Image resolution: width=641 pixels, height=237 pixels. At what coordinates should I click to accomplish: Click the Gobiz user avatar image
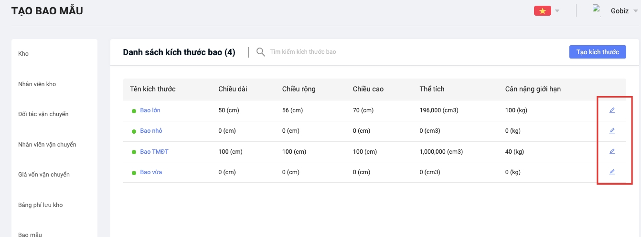coord(596,10)
